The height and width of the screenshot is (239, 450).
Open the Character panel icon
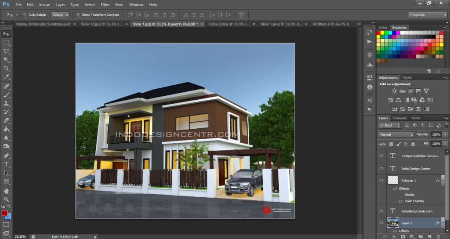370,101
